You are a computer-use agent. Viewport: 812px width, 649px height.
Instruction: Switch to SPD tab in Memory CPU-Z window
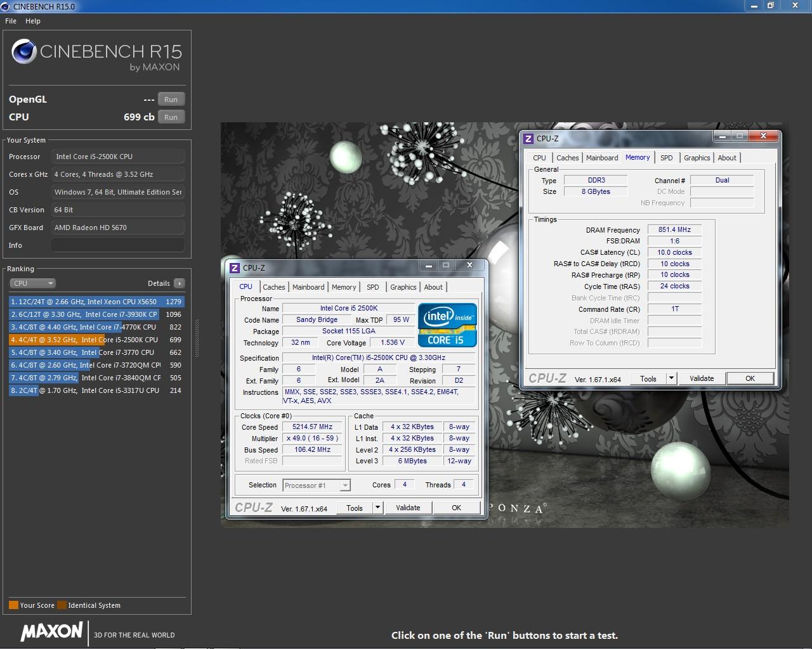click(667, 158)
